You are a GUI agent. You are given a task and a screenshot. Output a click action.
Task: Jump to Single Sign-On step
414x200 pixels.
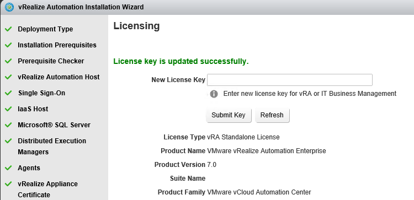point(42,93)
